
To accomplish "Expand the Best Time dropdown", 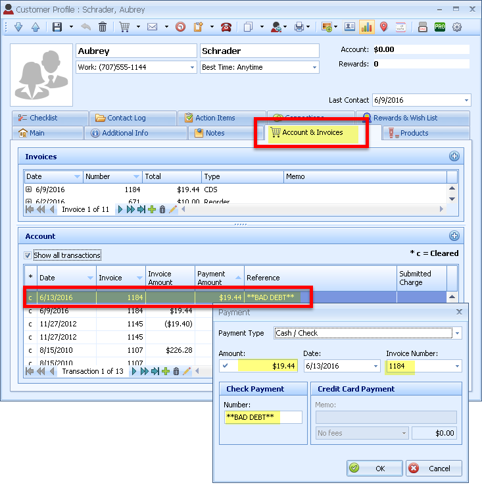I will [314, 67].
